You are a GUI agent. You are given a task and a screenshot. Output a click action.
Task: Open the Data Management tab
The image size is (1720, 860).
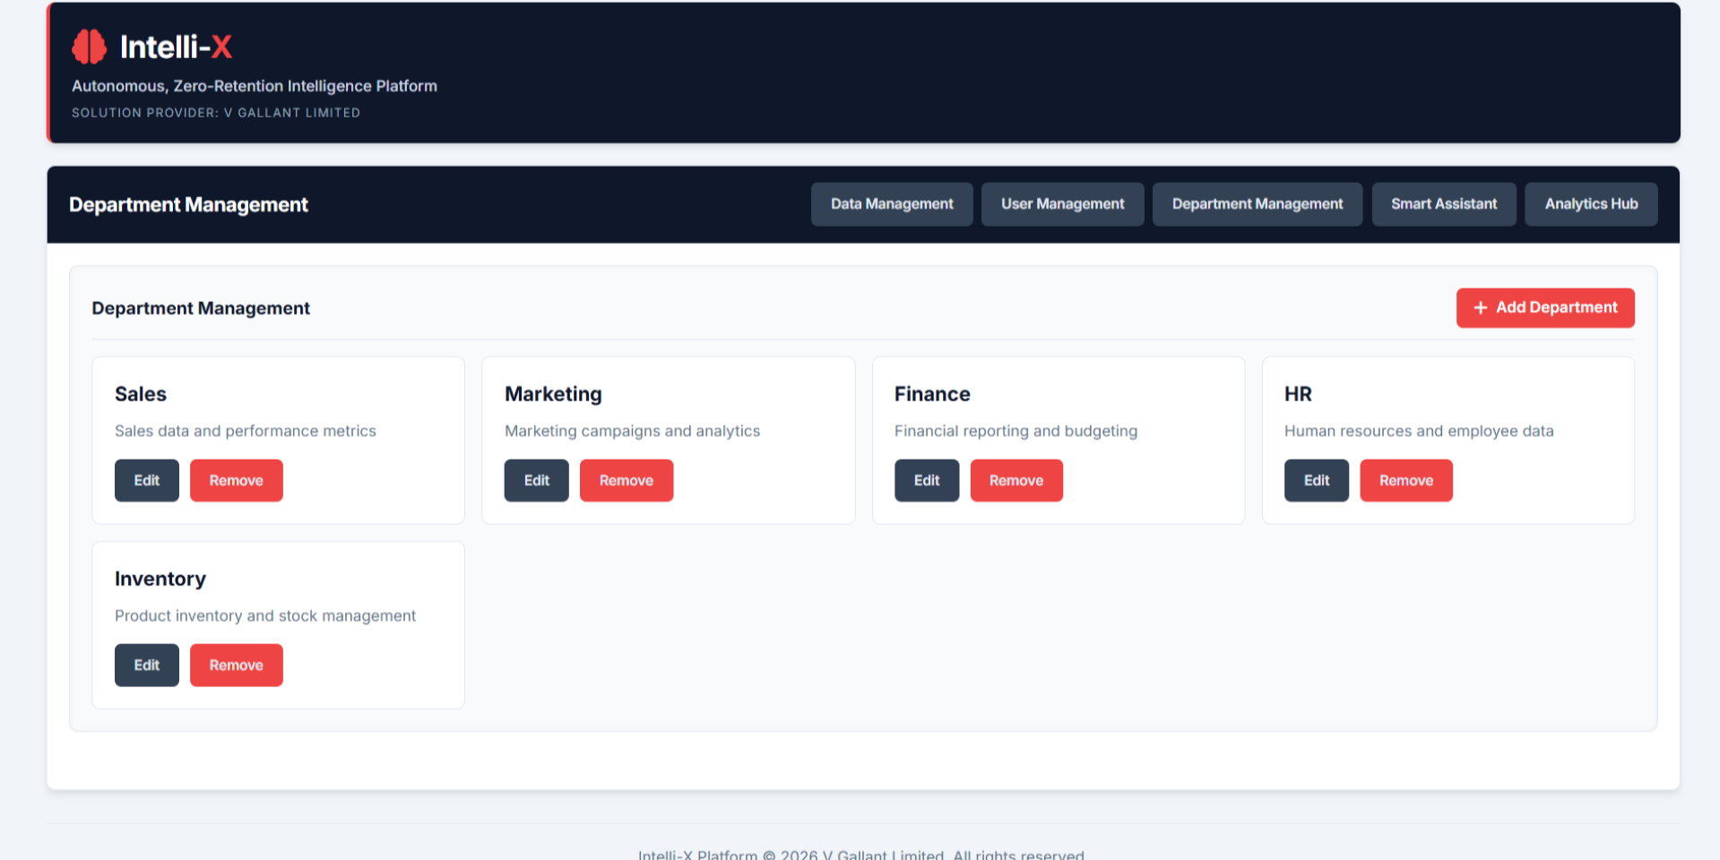click(x=891, y=204)
